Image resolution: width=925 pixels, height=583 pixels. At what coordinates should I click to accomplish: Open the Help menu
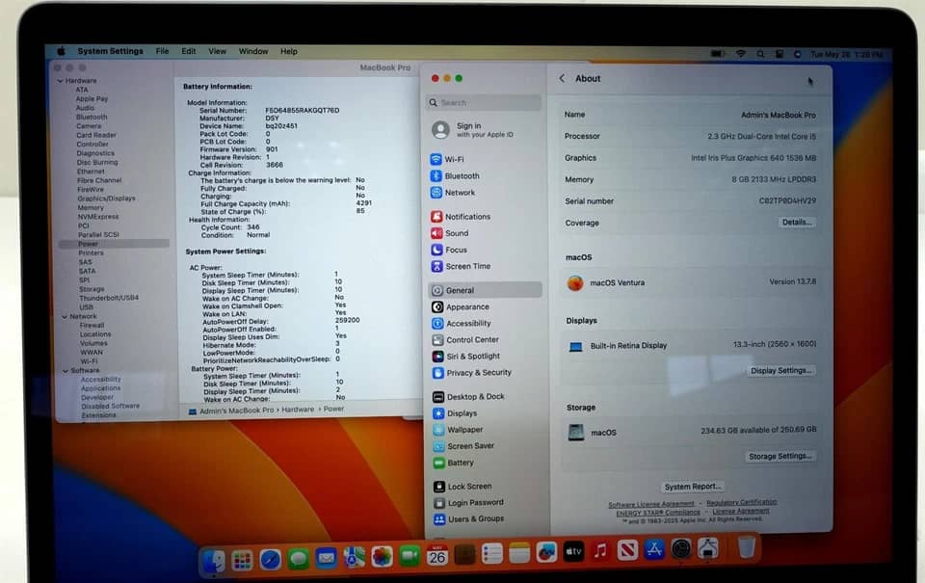pos(288,51)
